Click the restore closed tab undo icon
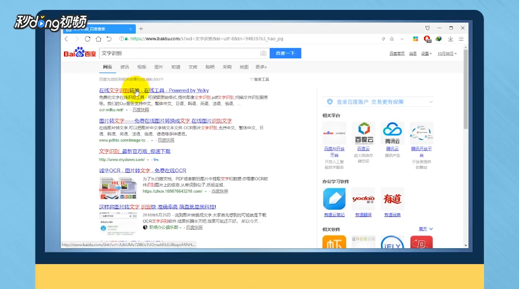519x289 pixels. 109,39
